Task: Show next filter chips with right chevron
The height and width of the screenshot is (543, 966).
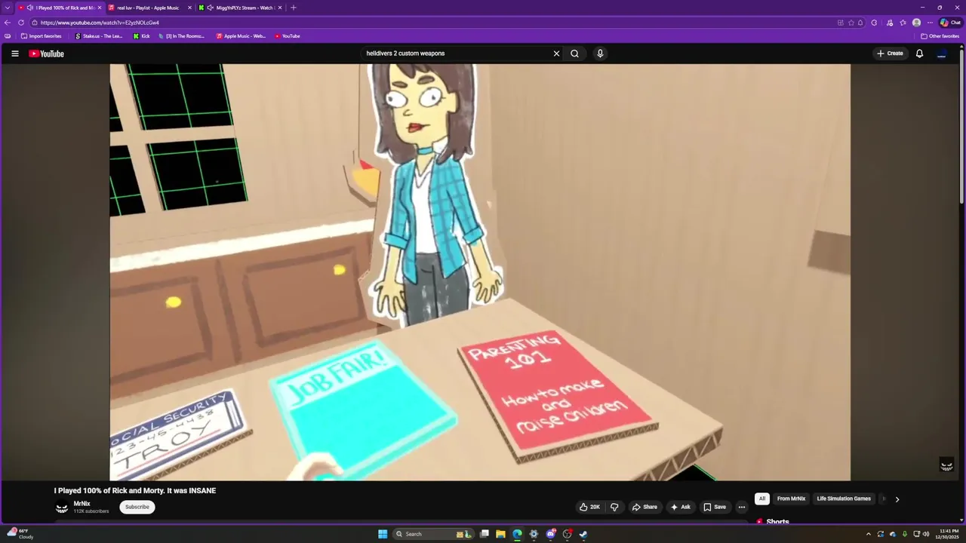Action: tap(897, 499)
